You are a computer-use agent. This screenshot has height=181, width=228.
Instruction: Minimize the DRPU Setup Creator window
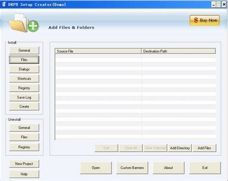click(214, 4)
